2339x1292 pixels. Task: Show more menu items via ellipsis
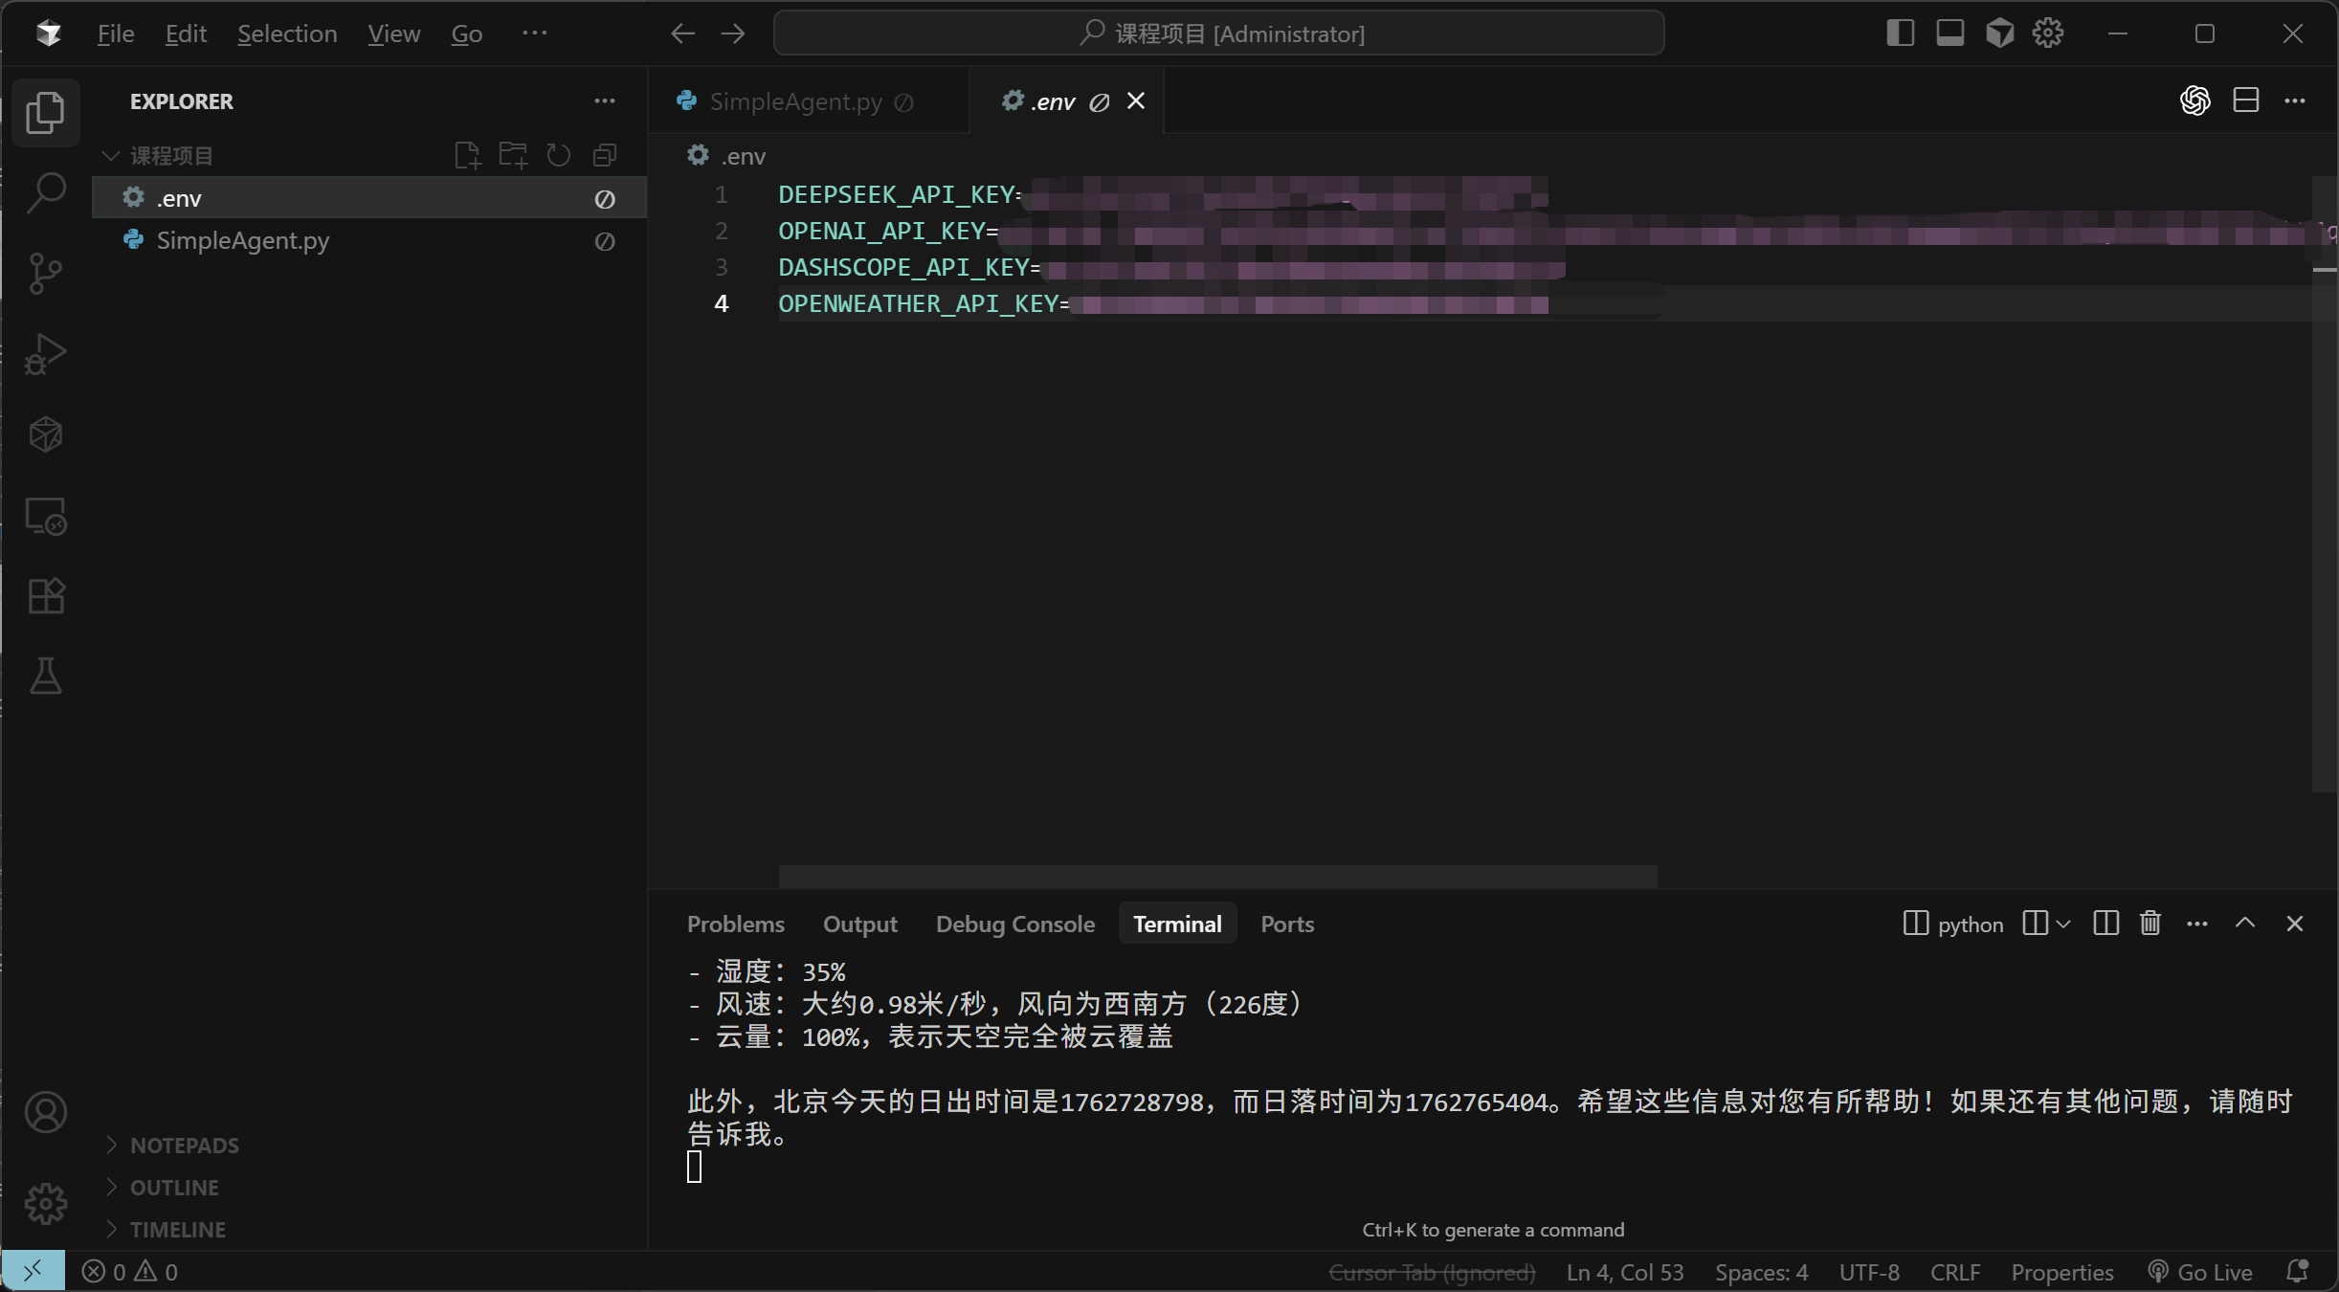(535, 33)
